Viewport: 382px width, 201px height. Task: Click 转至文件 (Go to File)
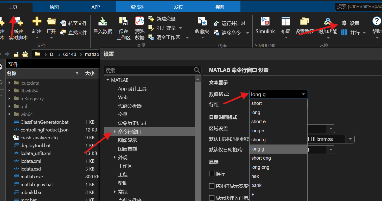coord(74,23)
